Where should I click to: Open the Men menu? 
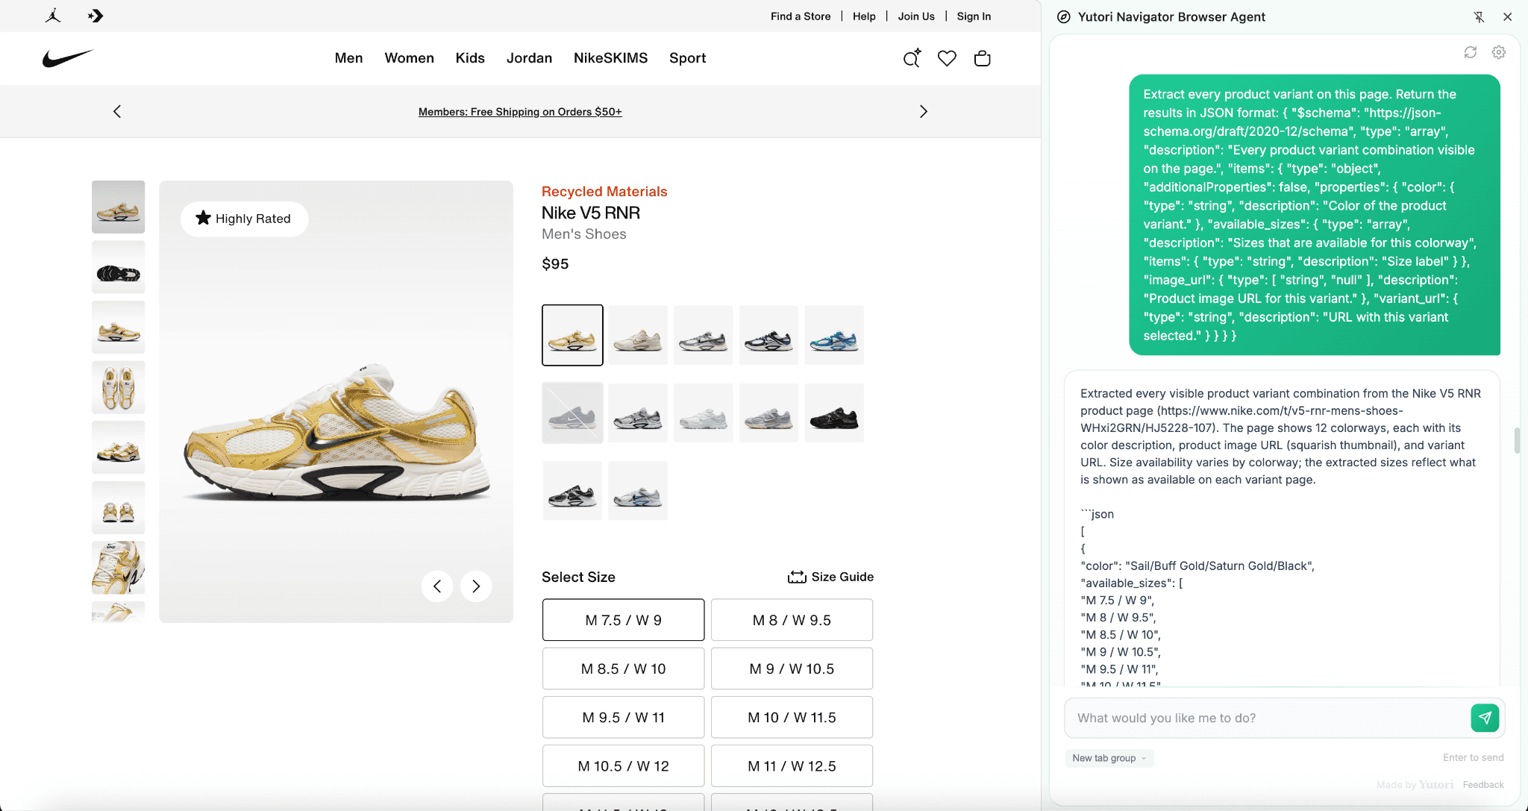pyautogui.click(x=348, y=58)
